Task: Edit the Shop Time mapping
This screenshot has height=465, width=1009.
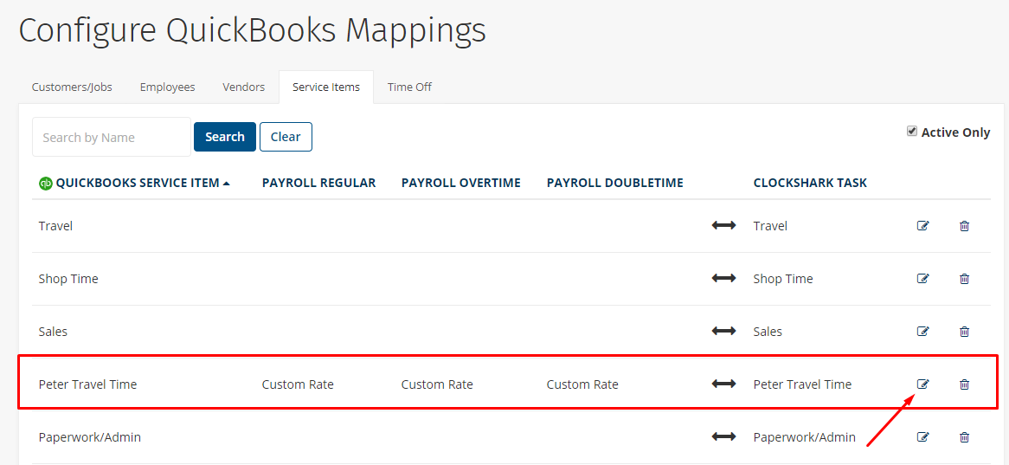Action: 922,279
